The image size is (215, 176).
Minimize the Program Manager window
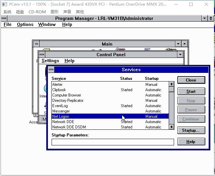click(x=204, y=18)
